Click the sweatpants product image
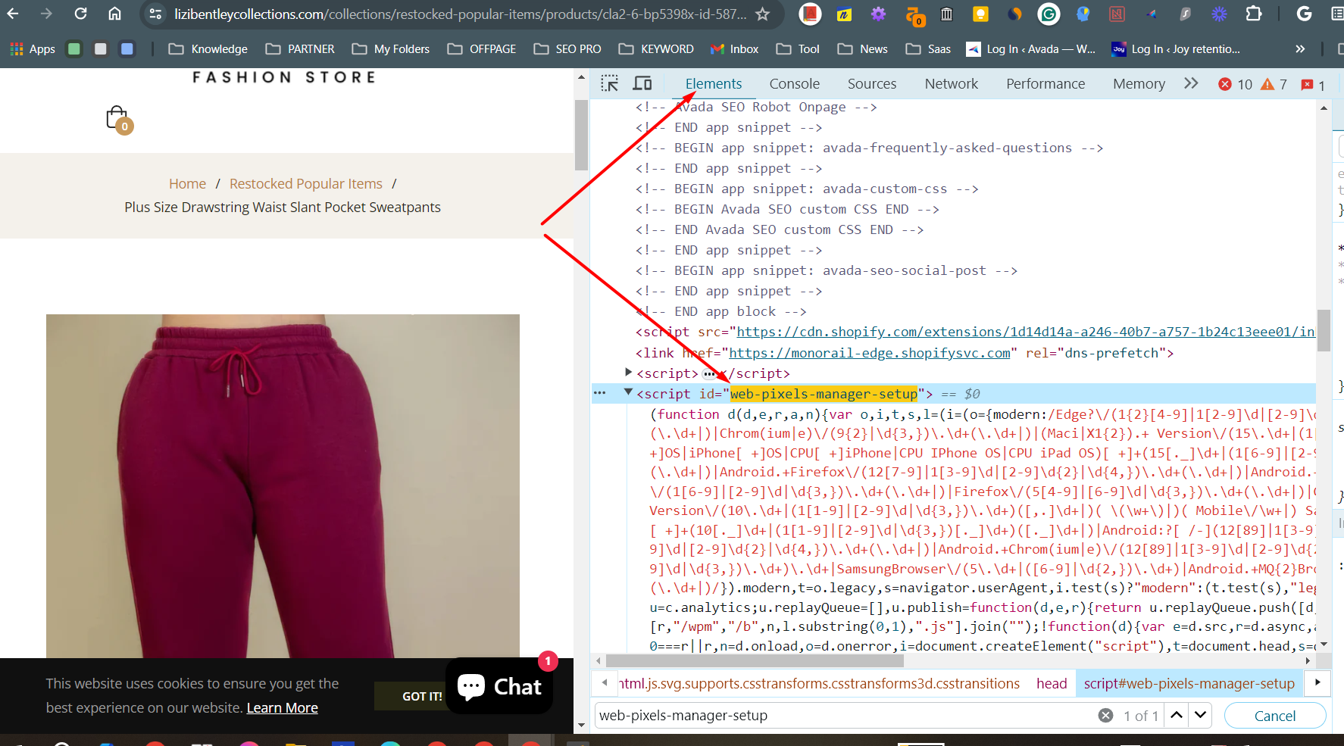 [283, 485]
